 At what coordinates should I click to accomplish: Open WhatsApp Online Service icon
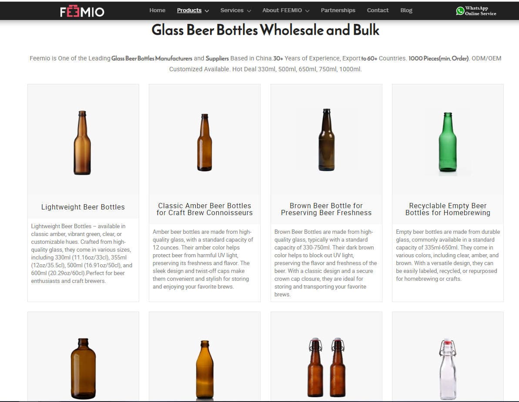460,11
